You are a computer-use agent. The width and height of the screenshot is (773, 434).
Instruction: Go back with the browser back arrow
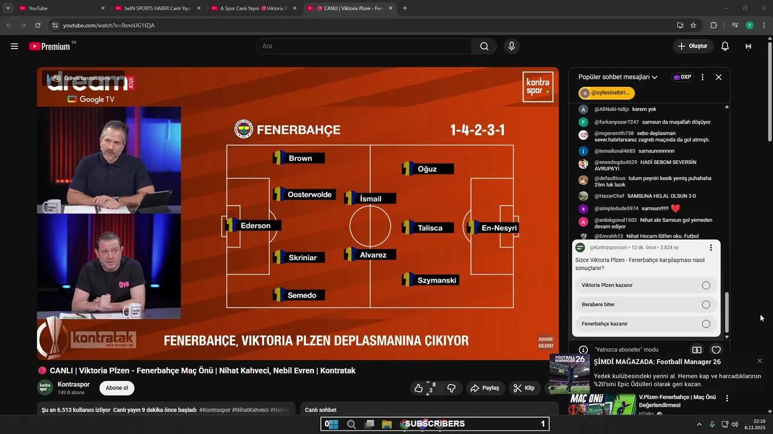tap(8, 25)
